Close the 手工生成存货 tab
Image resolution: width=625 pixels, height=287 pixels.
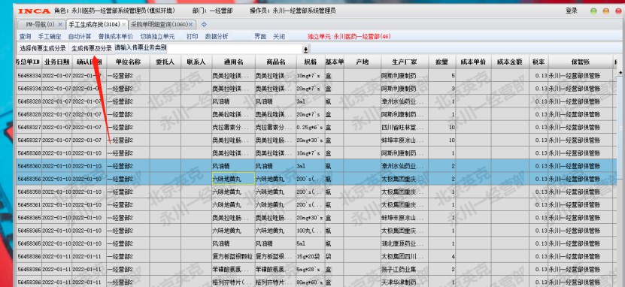coord(124,25)
